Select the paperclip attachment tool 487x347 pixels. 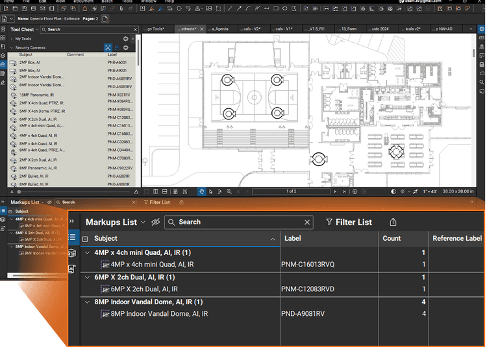121,8
